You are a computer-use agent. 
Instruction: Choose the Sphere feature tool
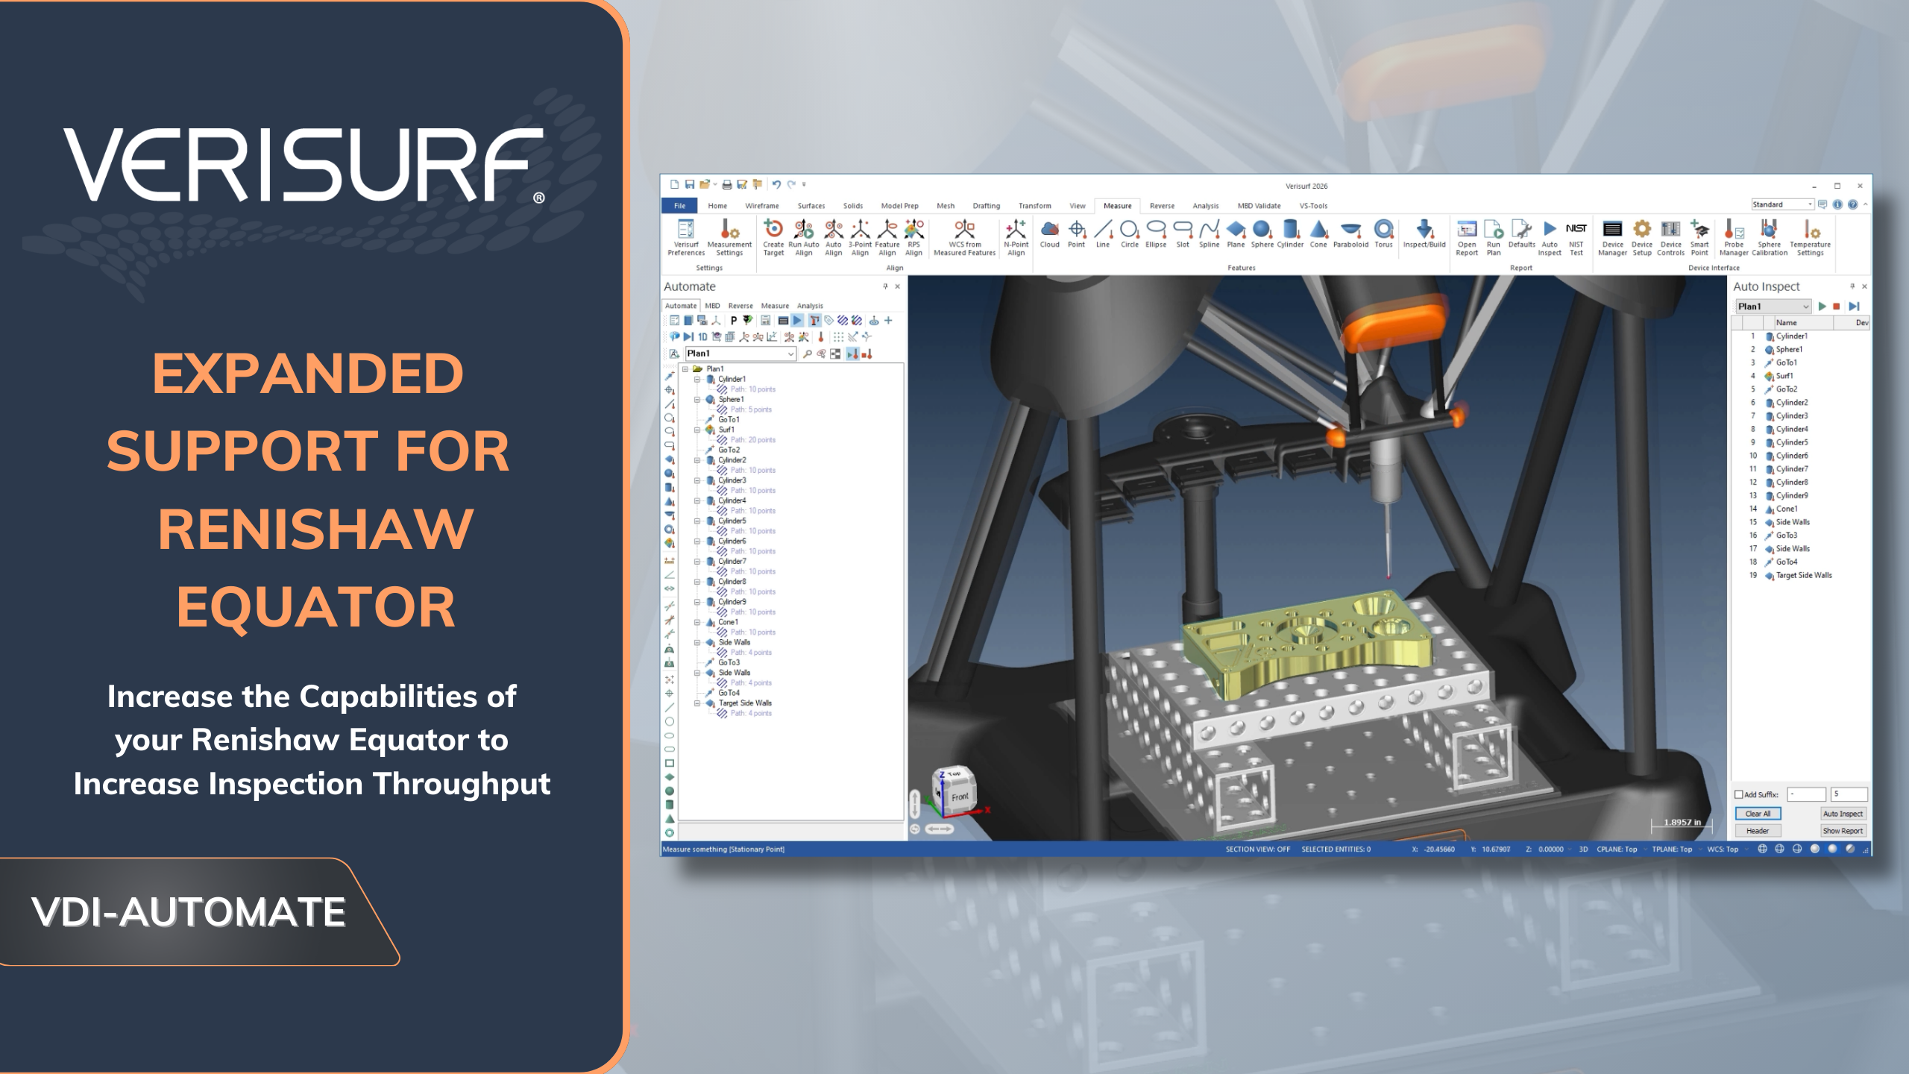tap(1262, 233)
